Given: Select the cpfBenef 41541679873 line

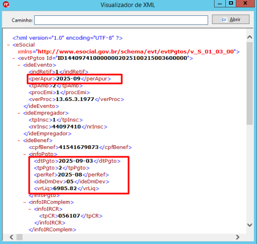Looking at the screenshot, I should pyautogui.click(x=80, y=147).
